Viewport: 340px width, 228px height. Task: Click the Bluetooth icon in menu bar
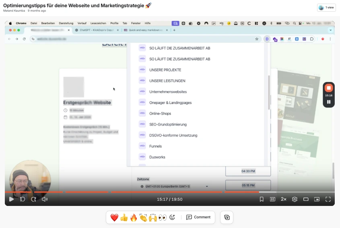[x=271, y=23]
